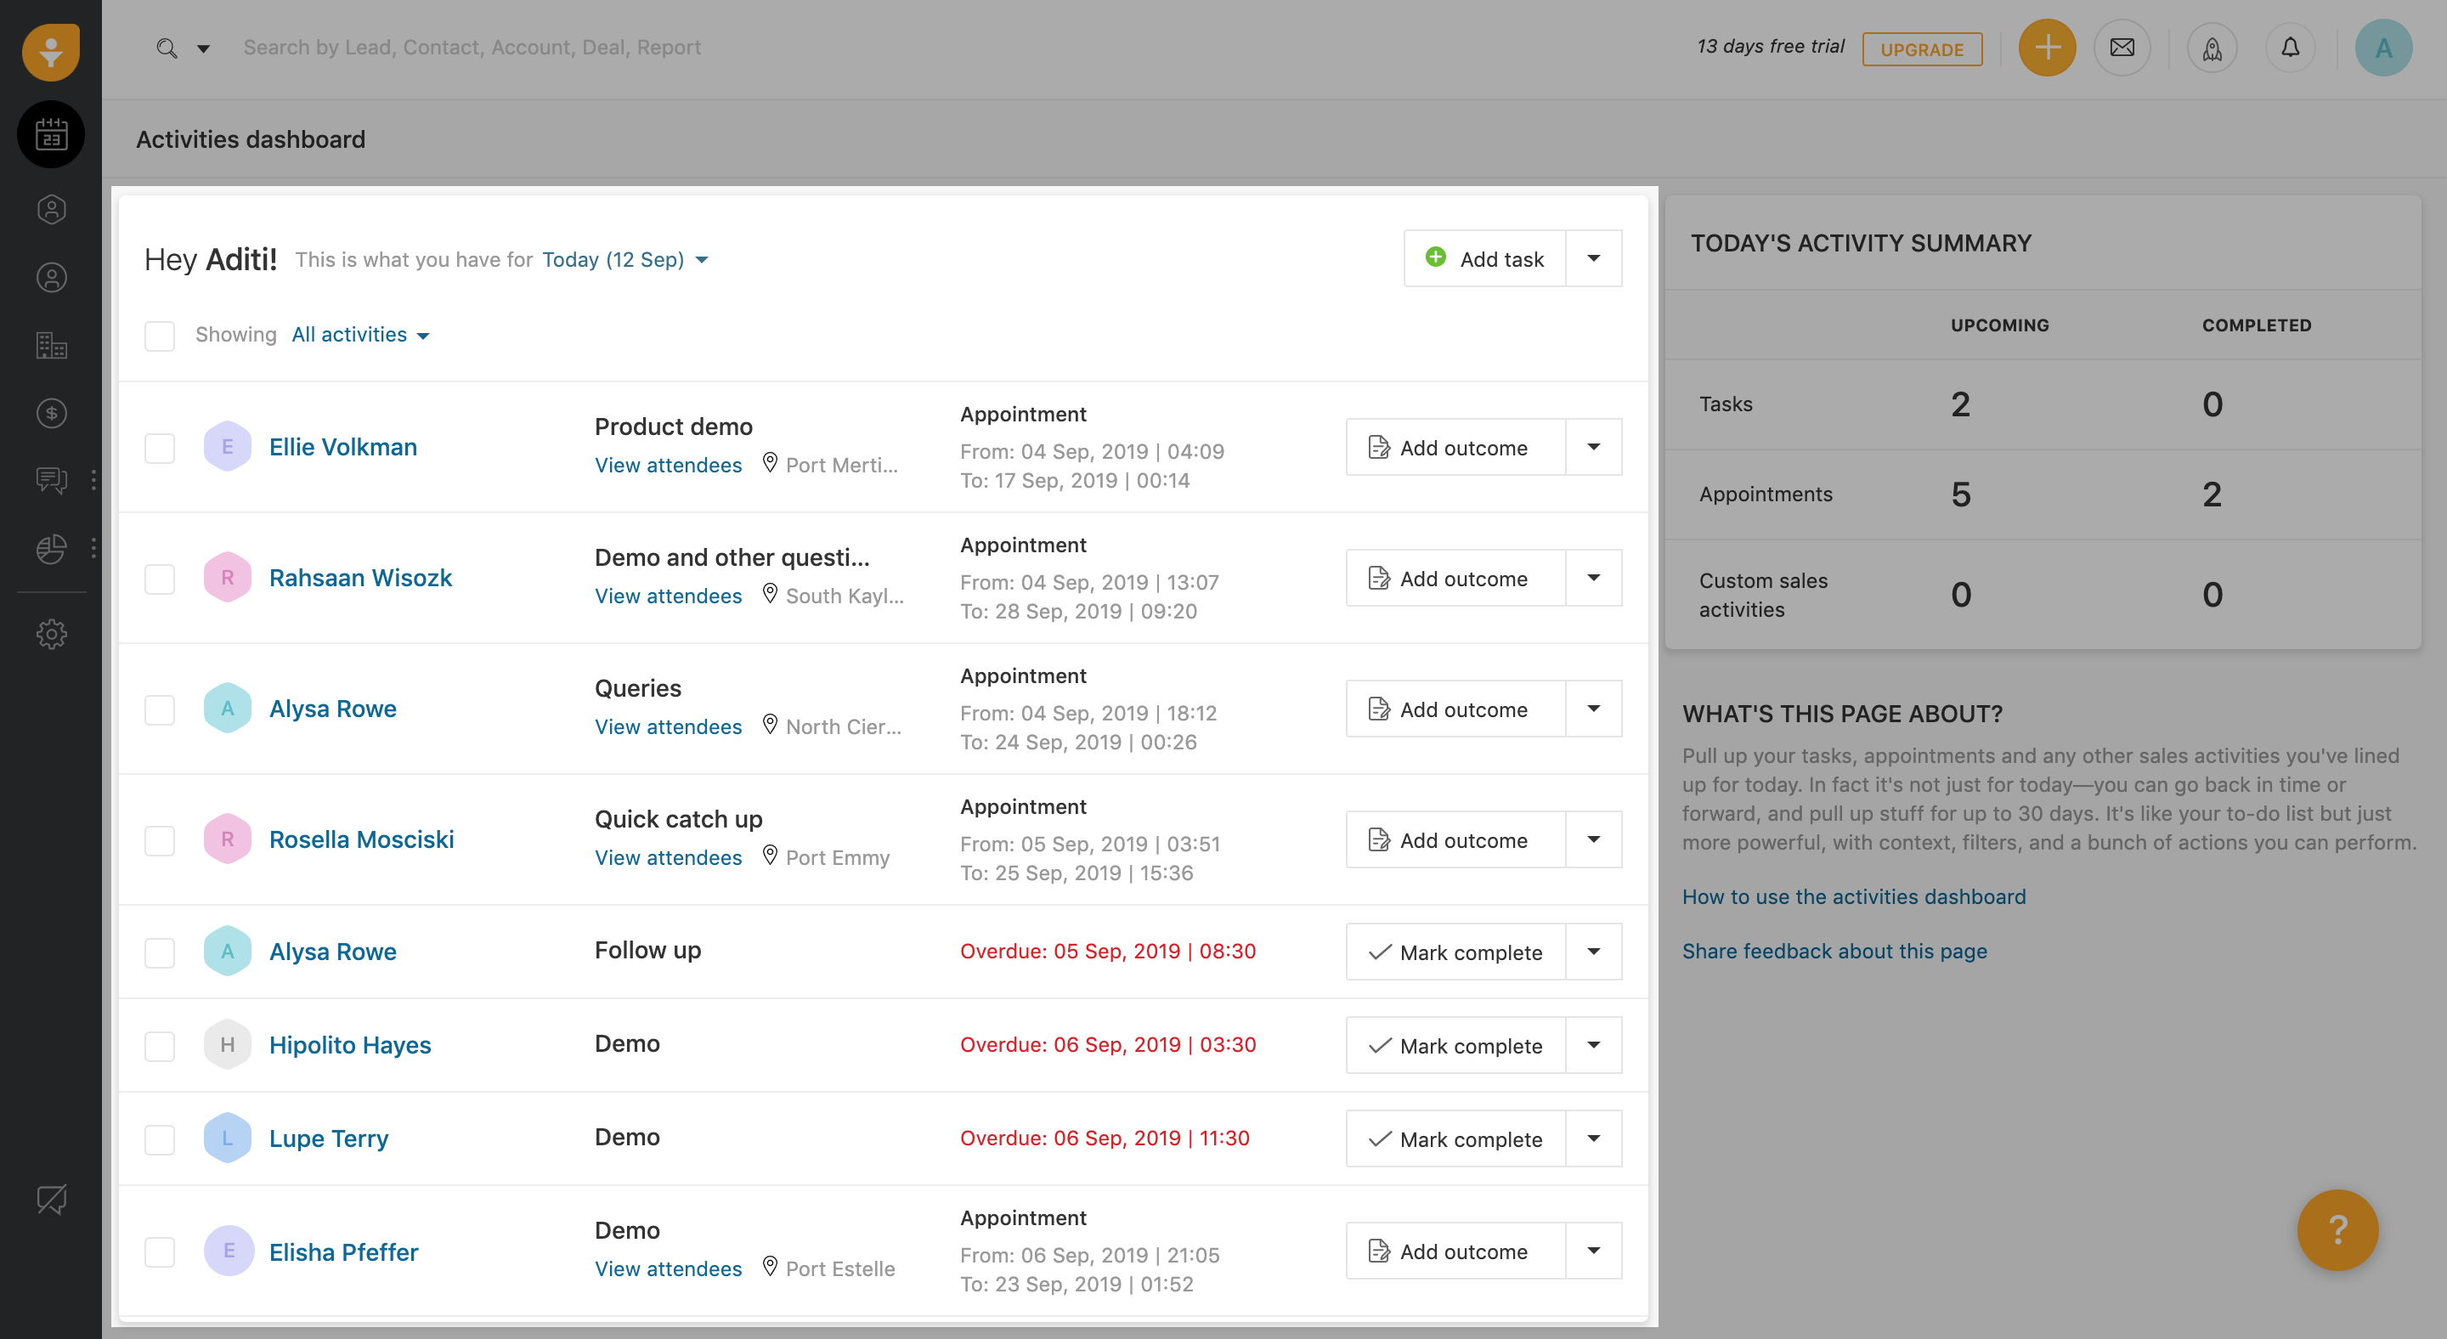
Task: Open How to use the activities dashboard link
Action: (1853, 896)
